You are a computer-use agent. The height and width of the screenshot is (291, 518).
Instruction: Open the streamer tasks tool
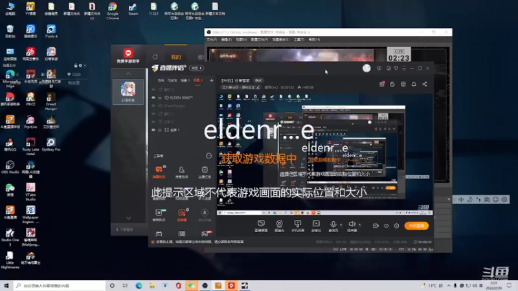205,172
